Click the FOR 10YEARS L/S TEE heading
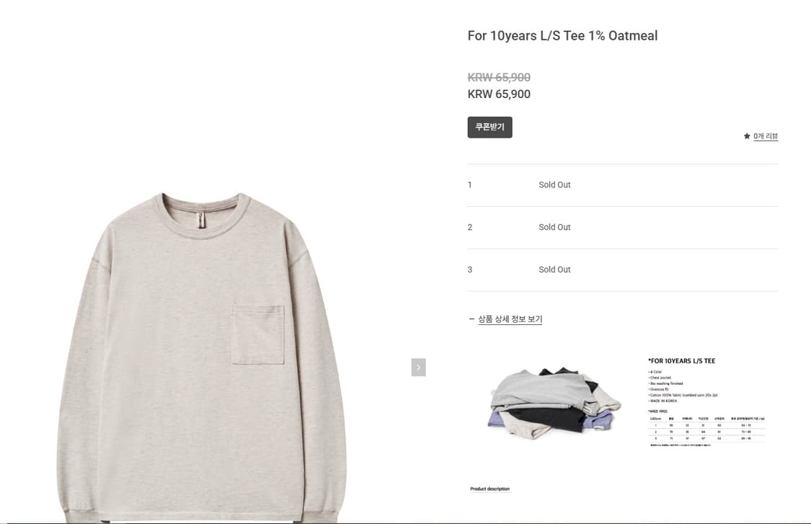The height and width of the screenshot is (524, 811). point(682,361)
